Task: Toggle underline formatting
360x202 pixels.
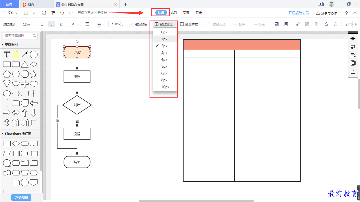Action: (61, 24)
